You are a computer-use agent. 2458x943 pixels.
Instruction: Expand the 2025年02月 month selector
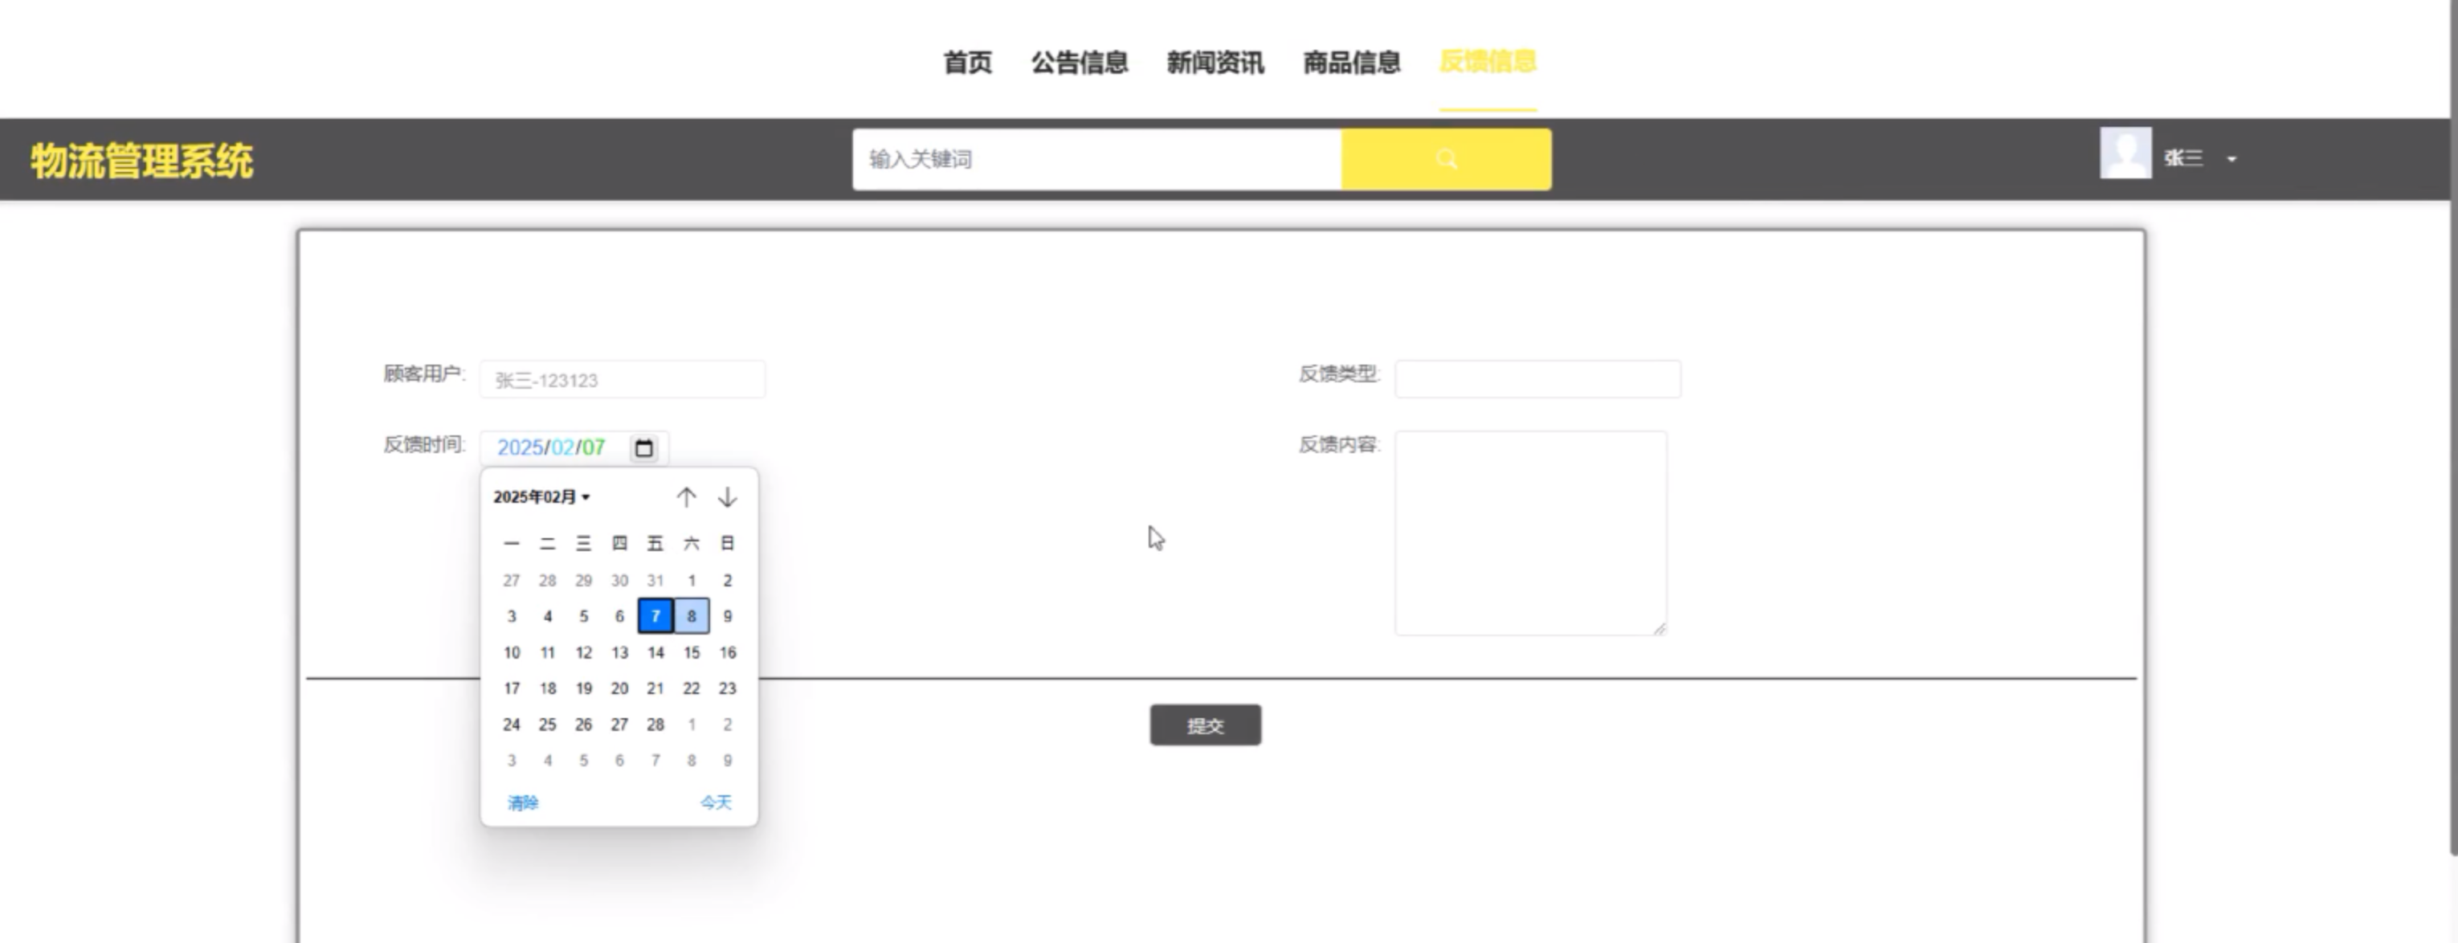(541, 497)
